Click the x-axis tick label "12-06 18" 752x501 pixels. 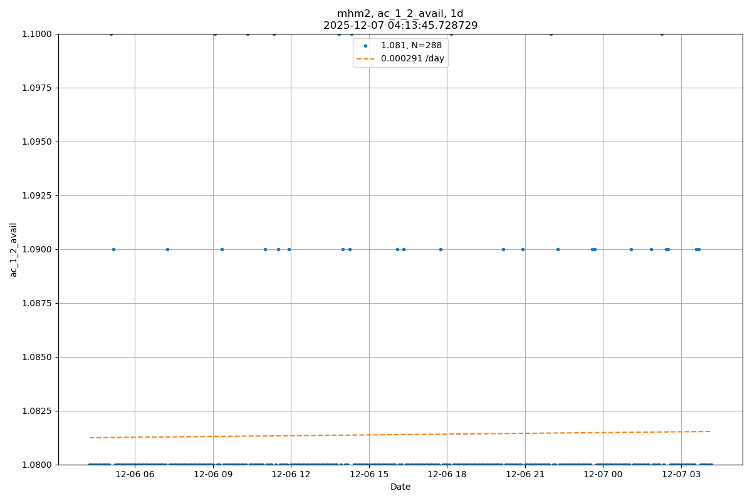(447, 475)
